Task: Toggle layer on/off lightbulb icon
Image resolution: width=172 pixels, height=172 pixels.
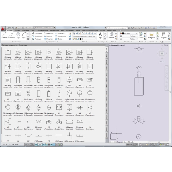Action: click(74, 39)
